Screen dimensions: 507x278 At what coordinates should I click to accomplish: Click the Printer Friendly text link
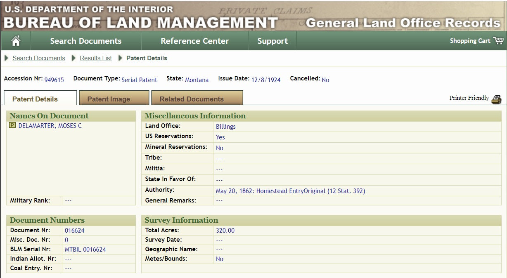click(x=469, y=98)
